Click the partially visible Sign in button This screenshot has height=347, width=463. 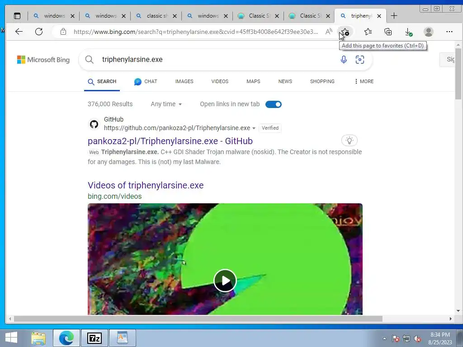(447, 60)
